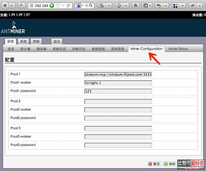Select the 系统 main tab
The width and height of the screenshot is (206, 171).
(x=24, y=42)
